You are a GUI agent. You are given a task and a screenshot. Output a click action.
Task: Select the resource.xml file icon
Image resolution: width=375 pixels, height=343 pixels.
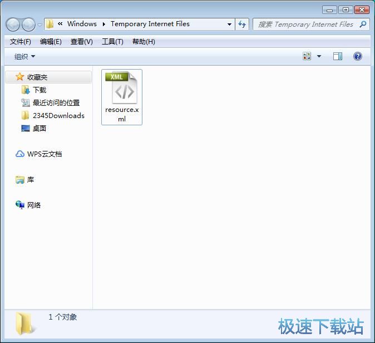tap(122, 87)
